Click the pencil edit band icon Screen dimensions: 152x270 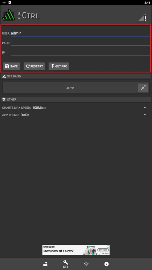143,88
